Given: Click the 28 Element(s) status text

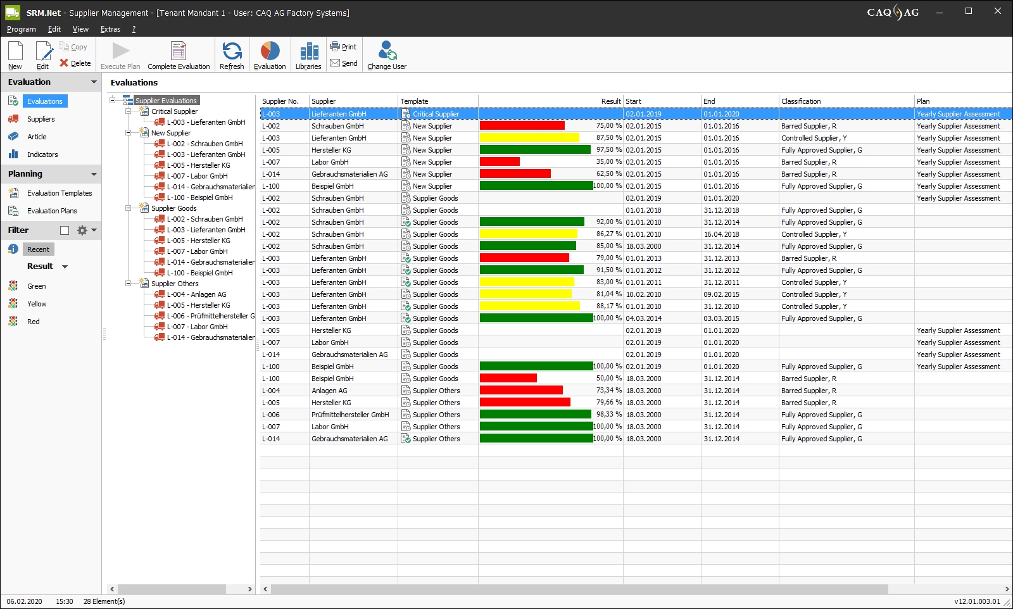Looking at the screenshot, I should [x=104, y=601].
